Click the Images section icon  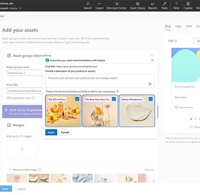9,125
